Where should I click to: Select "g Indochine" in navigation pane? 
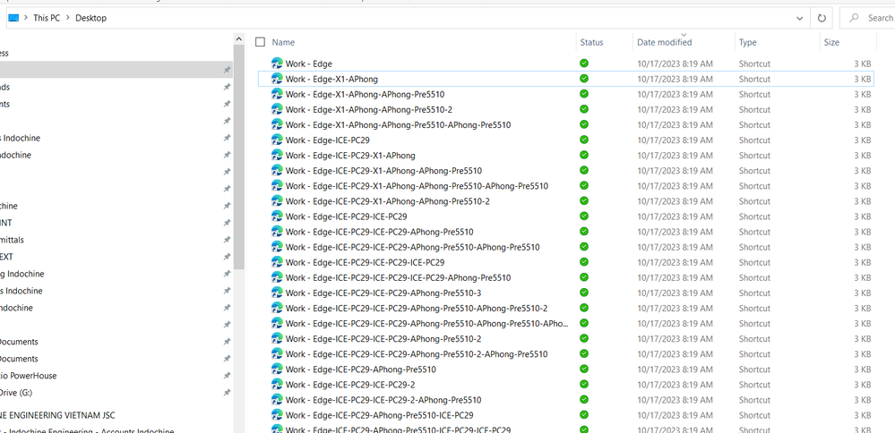coord(22,274)
